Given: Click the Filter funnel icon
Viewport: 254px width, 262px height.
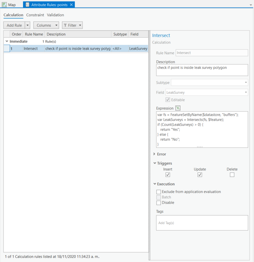Looking at the screenshot, I should pyautogui.click(x=66, y=25).
